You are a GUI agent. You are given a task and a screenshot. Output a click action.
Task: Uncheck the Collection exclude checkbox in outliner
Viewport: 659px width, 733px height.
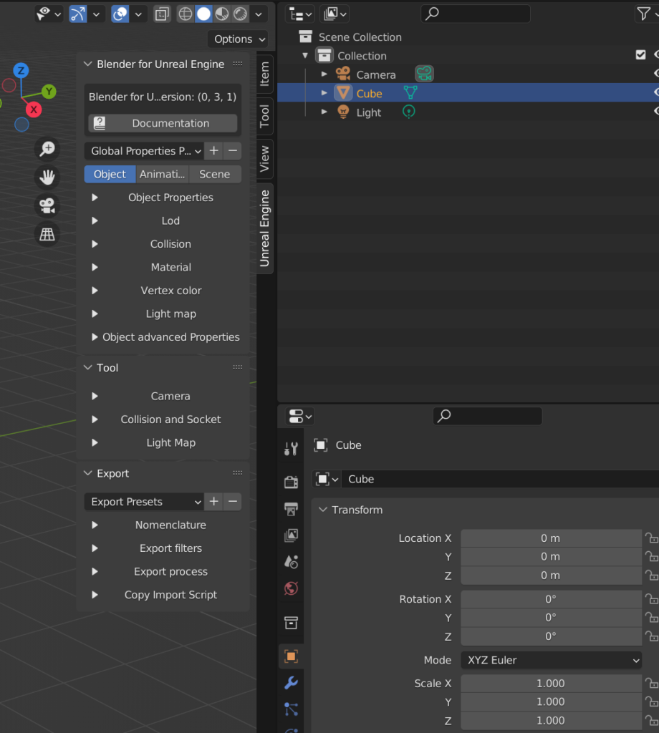[x=641, y=55]
